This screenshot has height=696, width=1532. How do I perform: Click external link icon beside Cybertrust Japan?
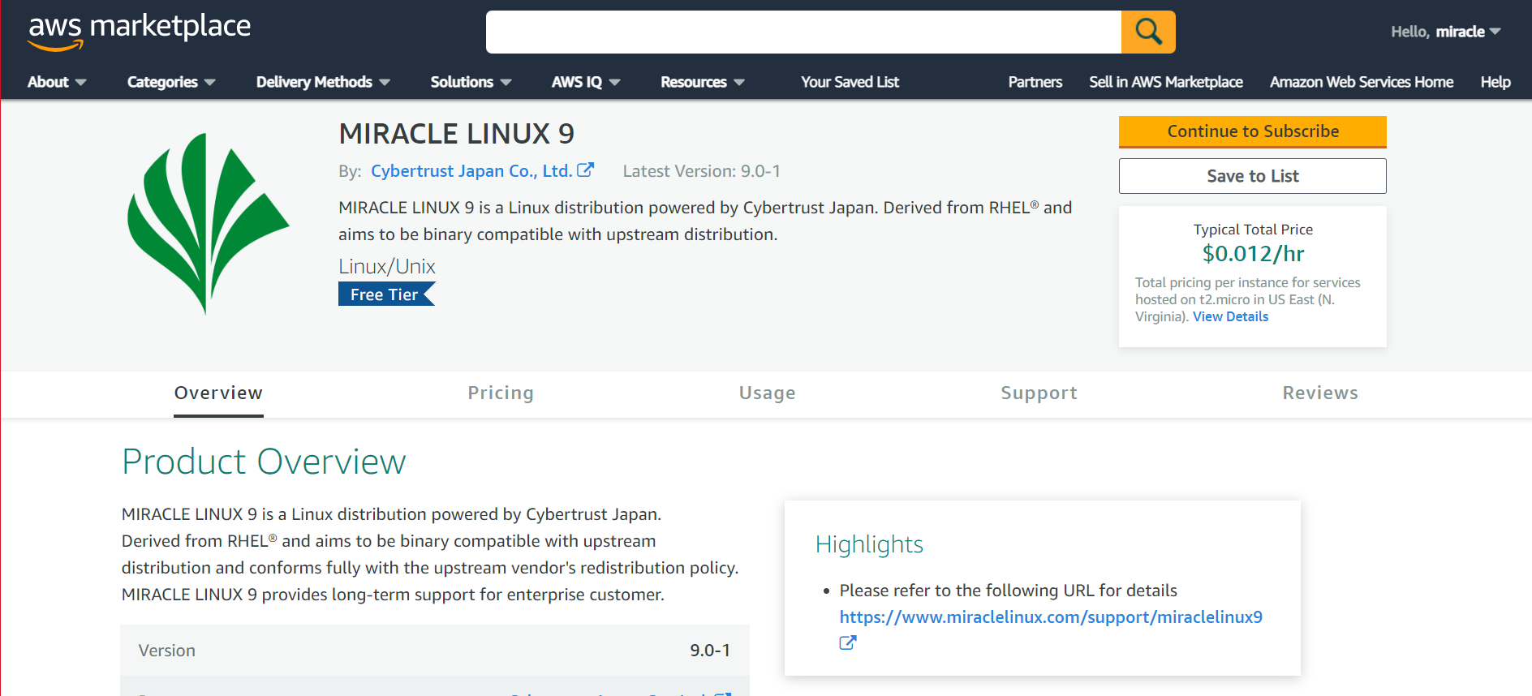(585, 170)
